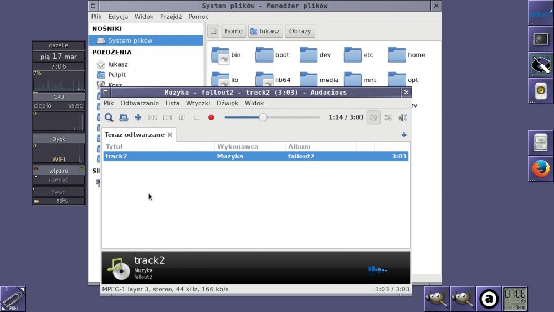This screenshot has width=554, height=312.
Task: Click the spectrum visualizer in info bar
Action: point(378,270)
